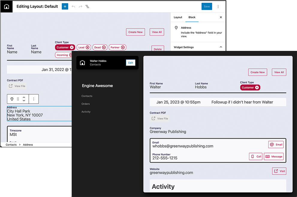Viewport: 297px width, 197px height.
Task: Open the block options three-dot menu
Action: [x=34, y=99]
